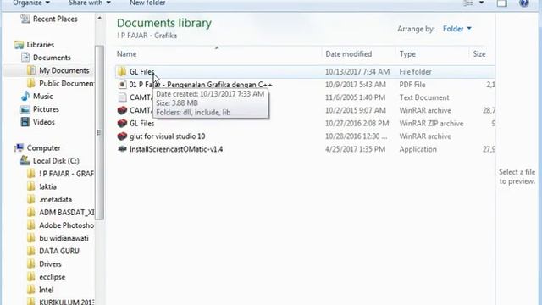Open the ecclipse folder in the sidebar
542x305 pixels.
coord(53,277)
